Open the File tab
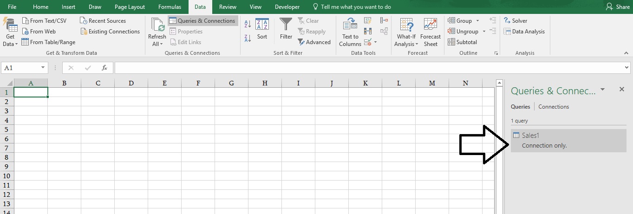This screenshot has width=633, height=214. point(12,7)
